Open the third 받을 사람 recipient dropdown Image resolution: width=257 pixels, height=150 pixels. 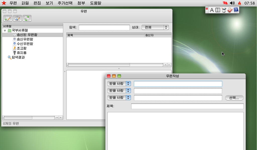click(119, 97)
